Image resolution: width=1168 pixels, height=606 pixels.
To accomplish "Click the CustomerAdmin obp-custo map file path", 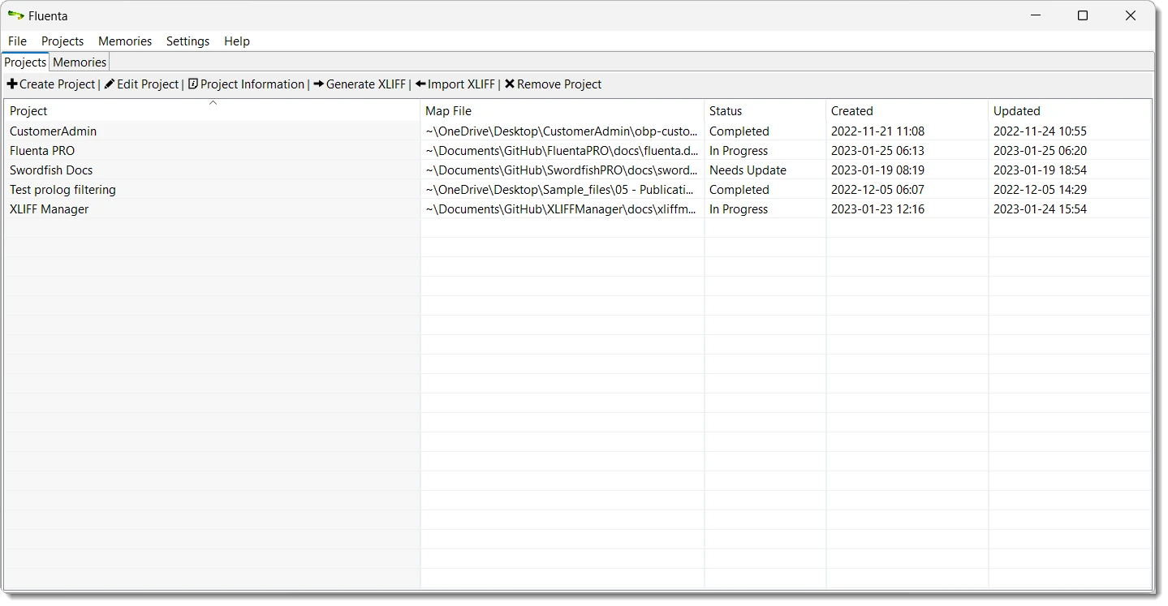I will (x=562, y=131).
